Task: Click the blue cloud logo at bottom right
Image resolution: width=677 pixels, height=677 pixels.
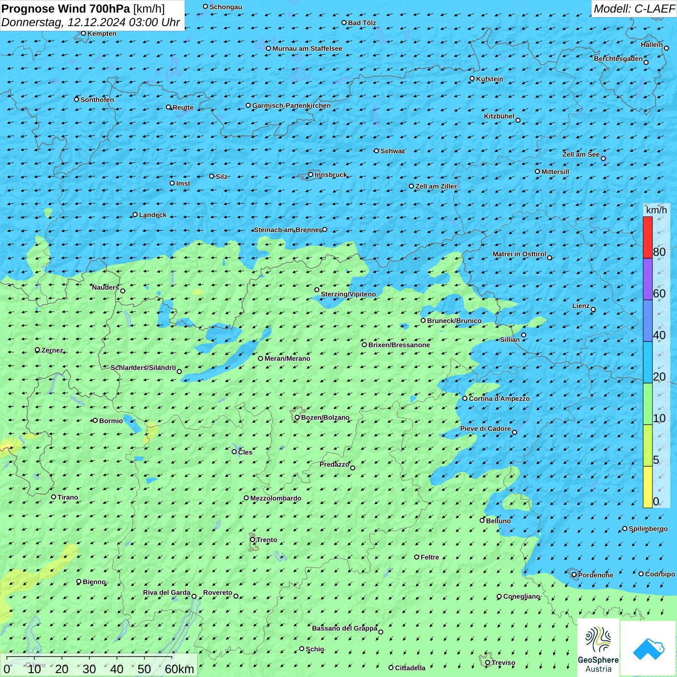Action: (648, 648)
